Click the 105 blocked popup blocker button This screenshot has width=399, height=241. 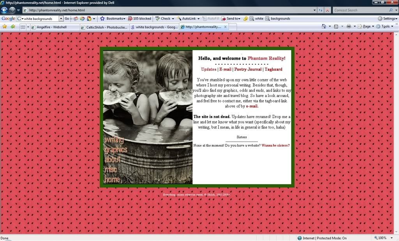point(139,19)
